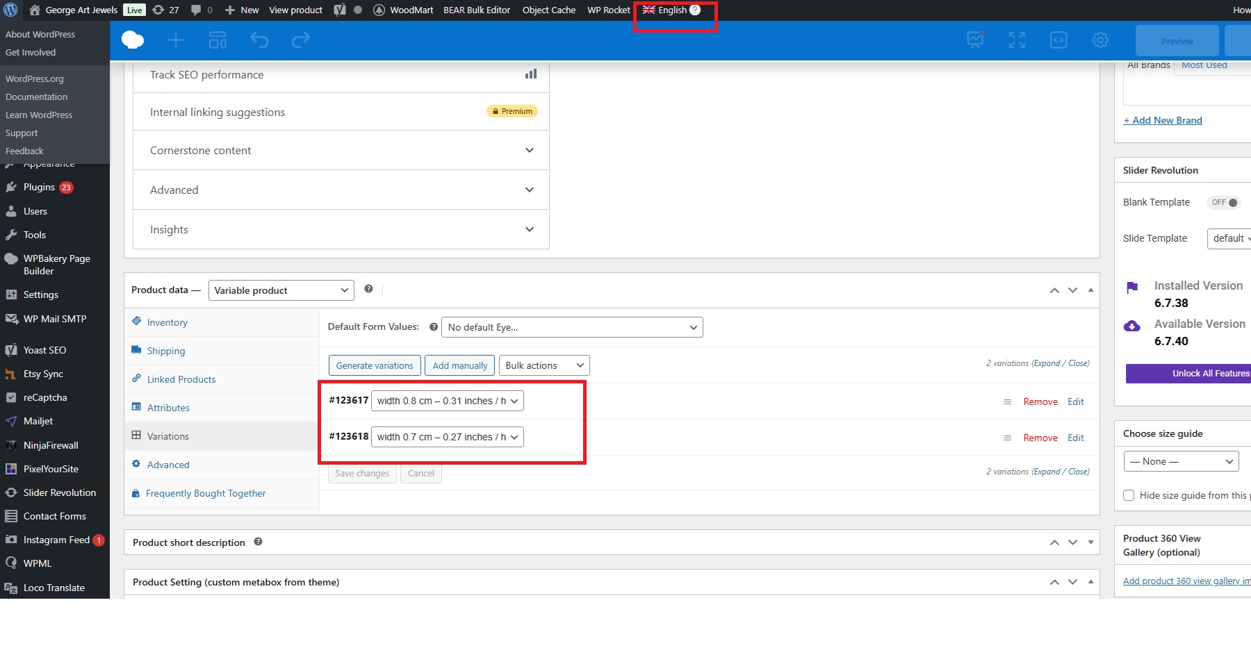Click the help icon beside Product data type
The image size is (1251, 664).
point(368,289)
